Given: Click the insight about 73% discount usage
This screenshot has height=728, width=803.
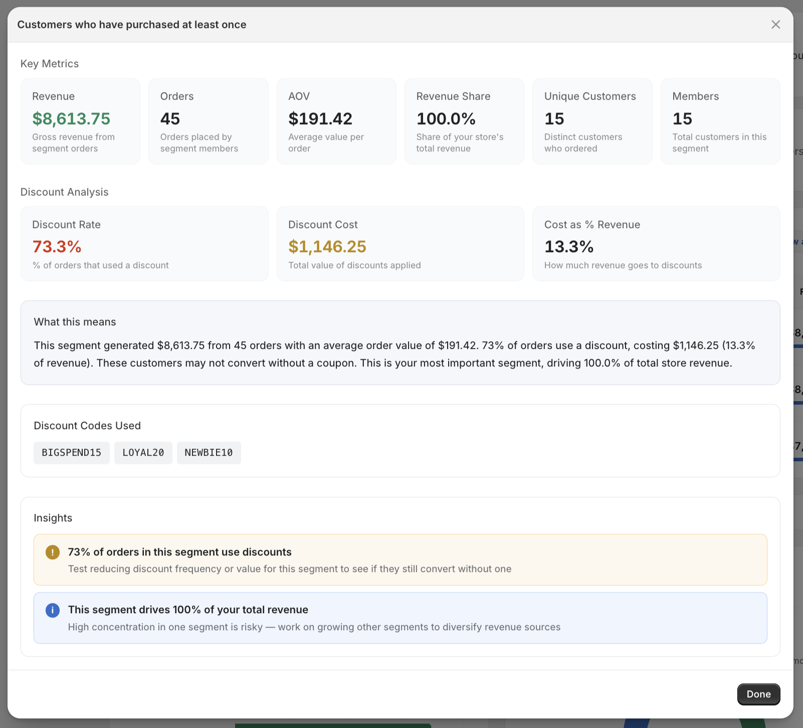Looking at the screenshot, I should (400, 560).
